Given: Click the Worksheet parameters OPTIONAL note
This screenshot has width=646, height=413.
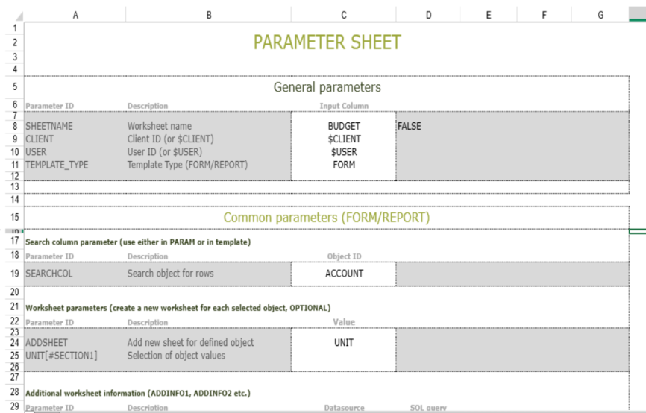Looking at the screenshot, I should pyautogui.click(x=178, y=308).
